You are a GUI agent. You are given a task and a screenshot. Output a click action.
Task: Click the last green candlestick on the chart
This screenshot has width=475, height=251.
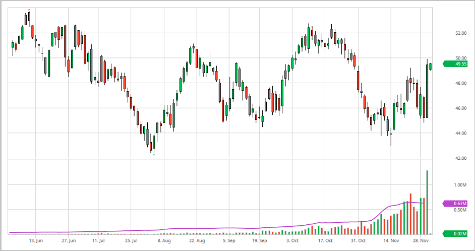431,67
